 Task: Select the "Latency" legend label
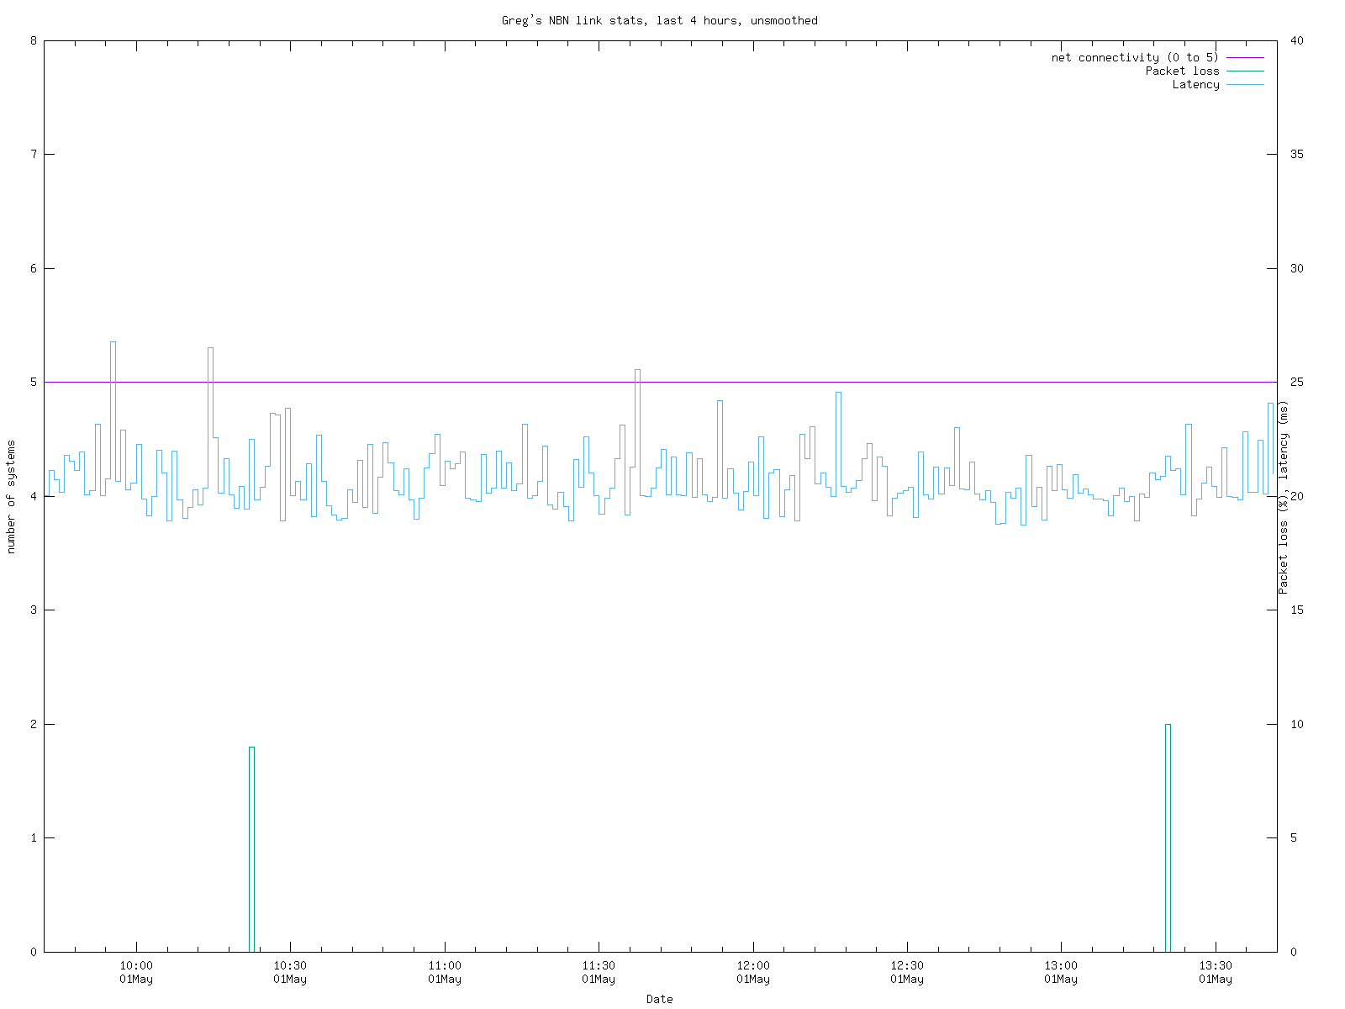[x=1195, y=84]
